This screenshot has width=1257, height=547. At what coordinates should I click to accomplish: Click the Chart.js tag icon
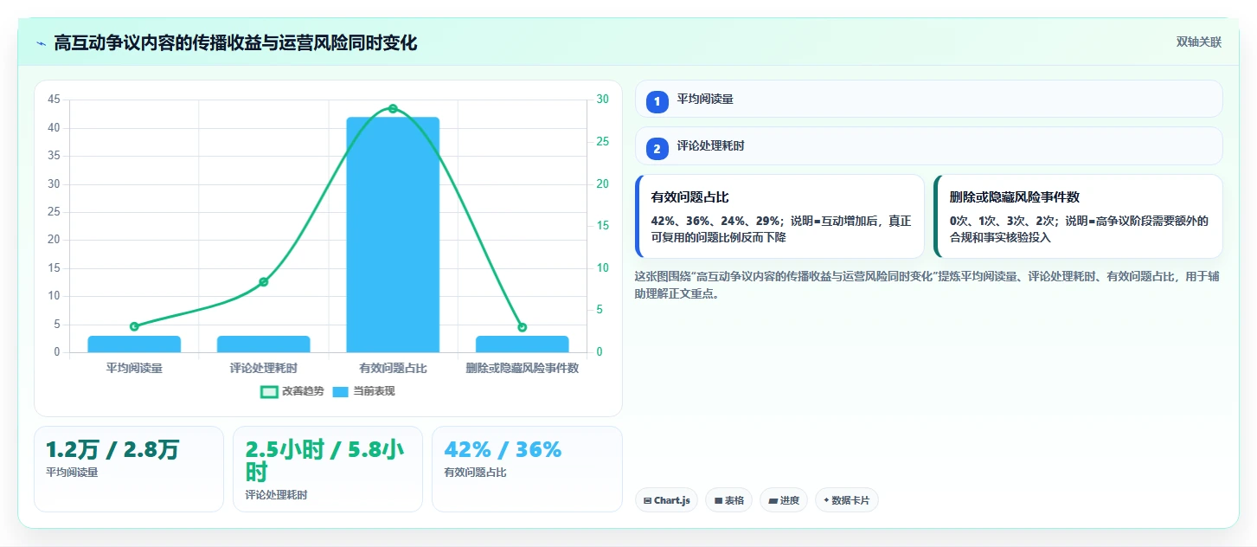[647, 500]
